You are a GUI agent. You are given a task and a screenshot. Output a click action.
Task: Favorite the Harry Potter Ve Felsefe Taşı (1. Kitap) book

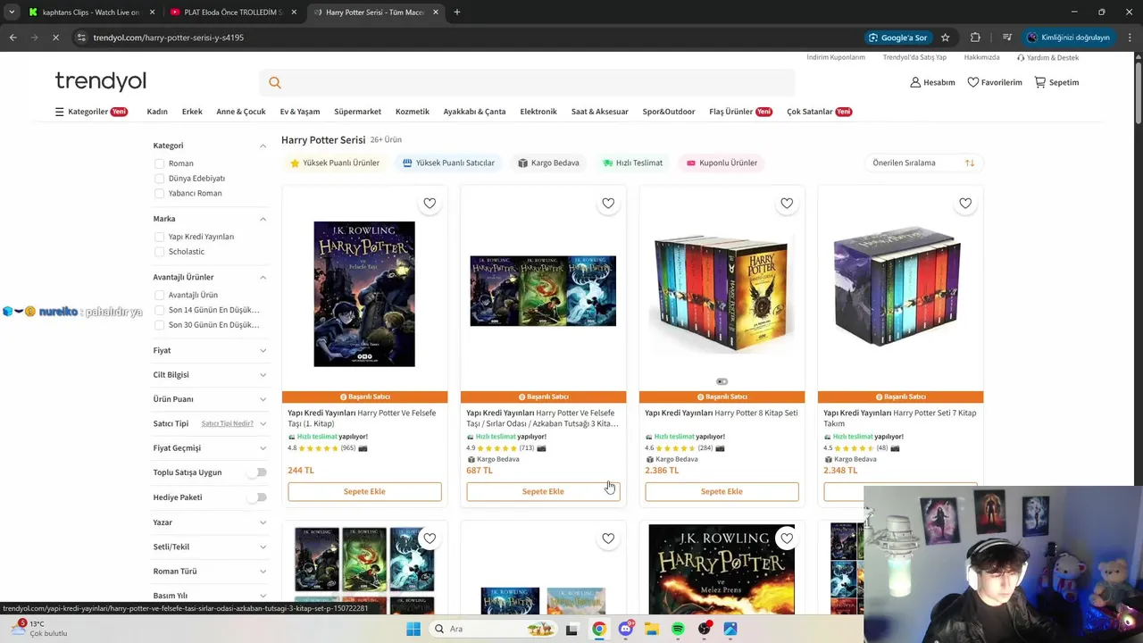point(430,204)
